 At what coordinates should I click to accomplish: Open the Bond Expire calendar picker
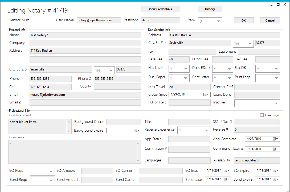(276, 180)
